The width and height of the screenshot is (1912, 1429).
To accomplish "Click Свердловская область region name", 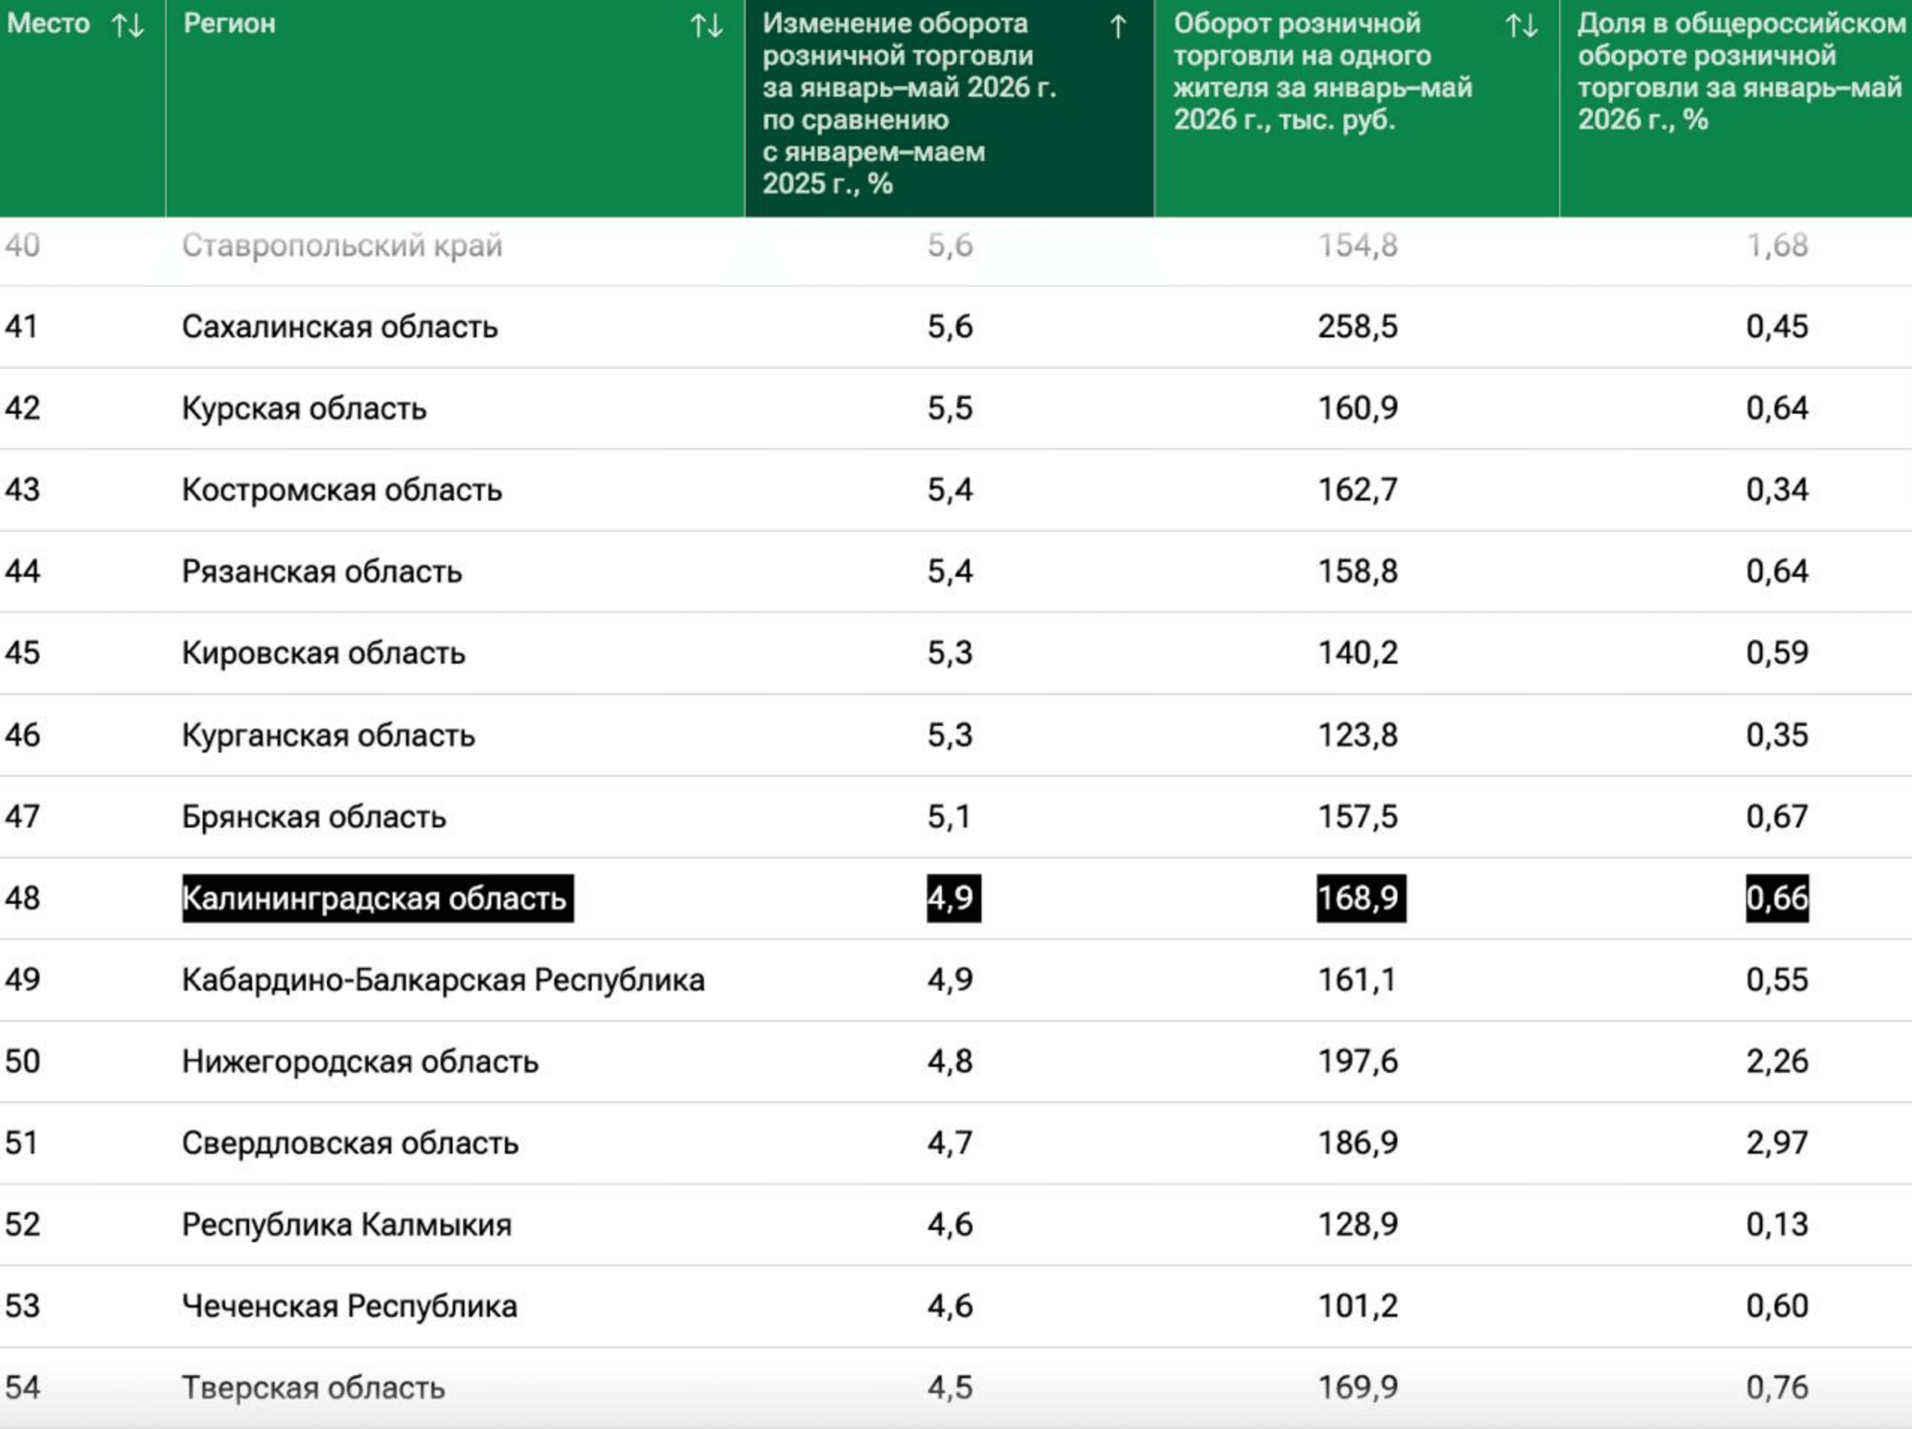I will 350,1143.
